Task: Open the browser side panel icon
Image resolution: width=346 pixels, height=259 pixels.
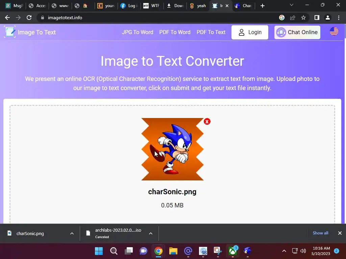Action: point(317,18)
